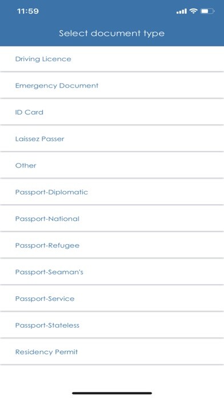
Task: Tap the 11:59 clock in status bar
Action: tap(28, 11)
